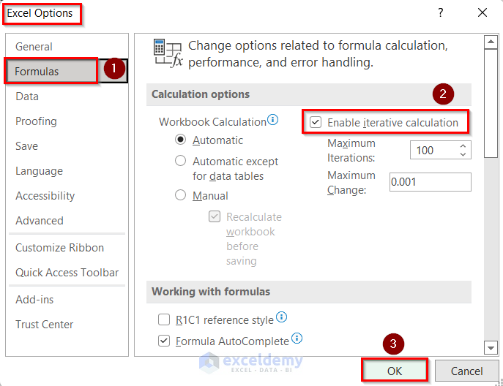
Task: Click info icon beside Formula AutoComplete
Action: 297,338
